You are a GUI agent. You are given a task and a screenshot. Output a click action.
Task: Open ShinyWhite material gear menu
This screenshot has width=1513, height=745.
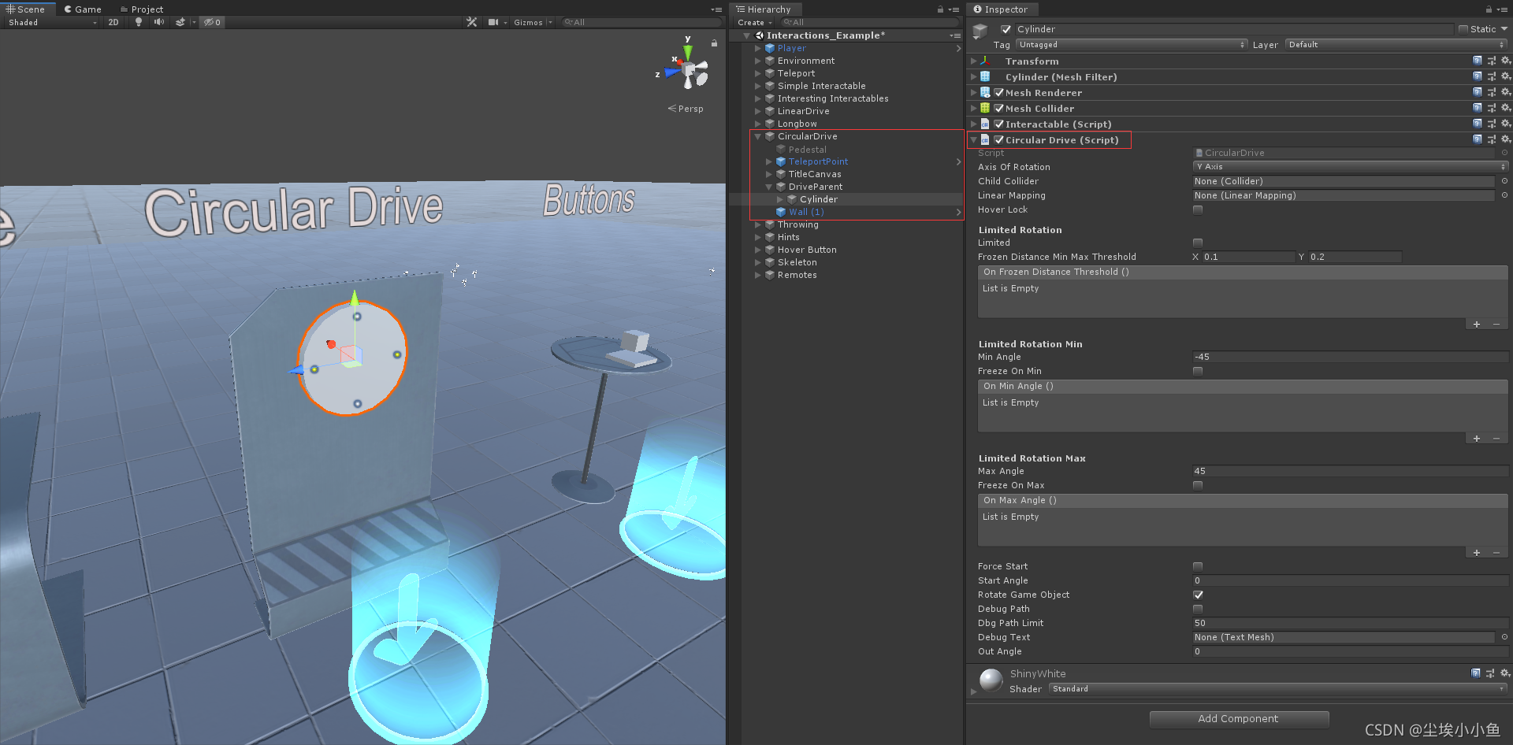click(1505, 673)
